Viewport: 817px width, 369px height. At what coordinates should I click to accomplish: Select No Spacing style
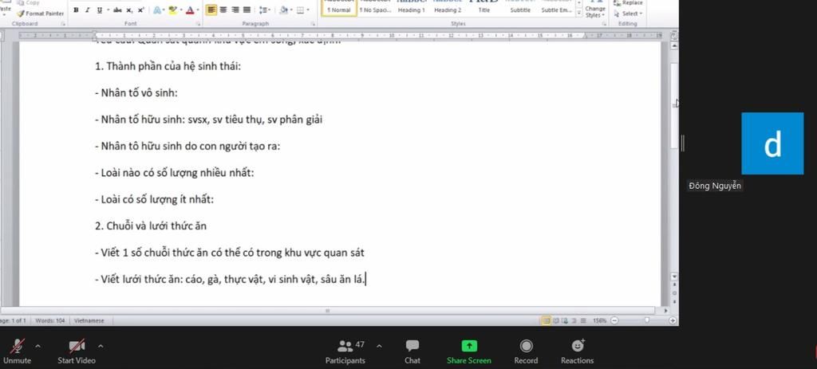click(375, 7)
